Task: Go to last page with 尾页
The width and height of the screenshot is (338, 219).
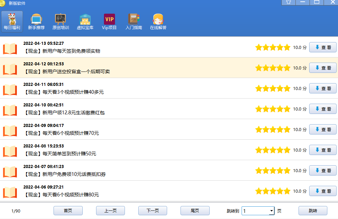Action: 195,211
